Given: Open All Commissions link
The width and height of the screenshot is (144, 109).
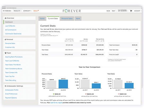Looking at the screenshot, I should tap(11, 30).
